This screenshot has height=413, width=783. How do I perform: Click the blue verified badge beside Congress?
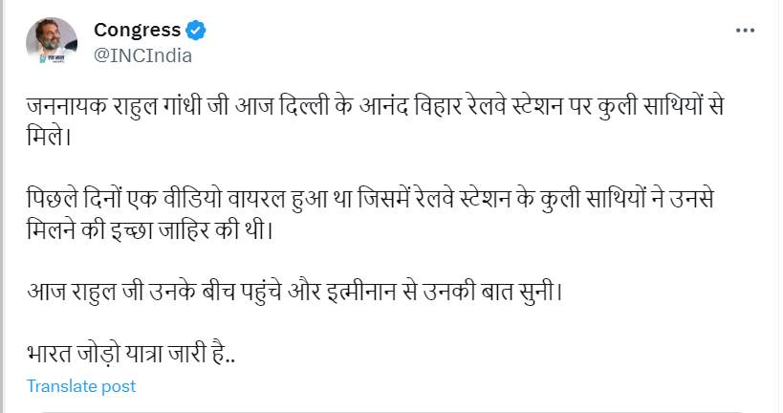(x=196, y=31)
